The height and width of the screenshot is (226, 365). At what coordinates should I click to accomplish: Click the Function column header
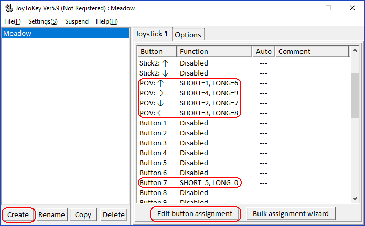[x=213, y=51]
